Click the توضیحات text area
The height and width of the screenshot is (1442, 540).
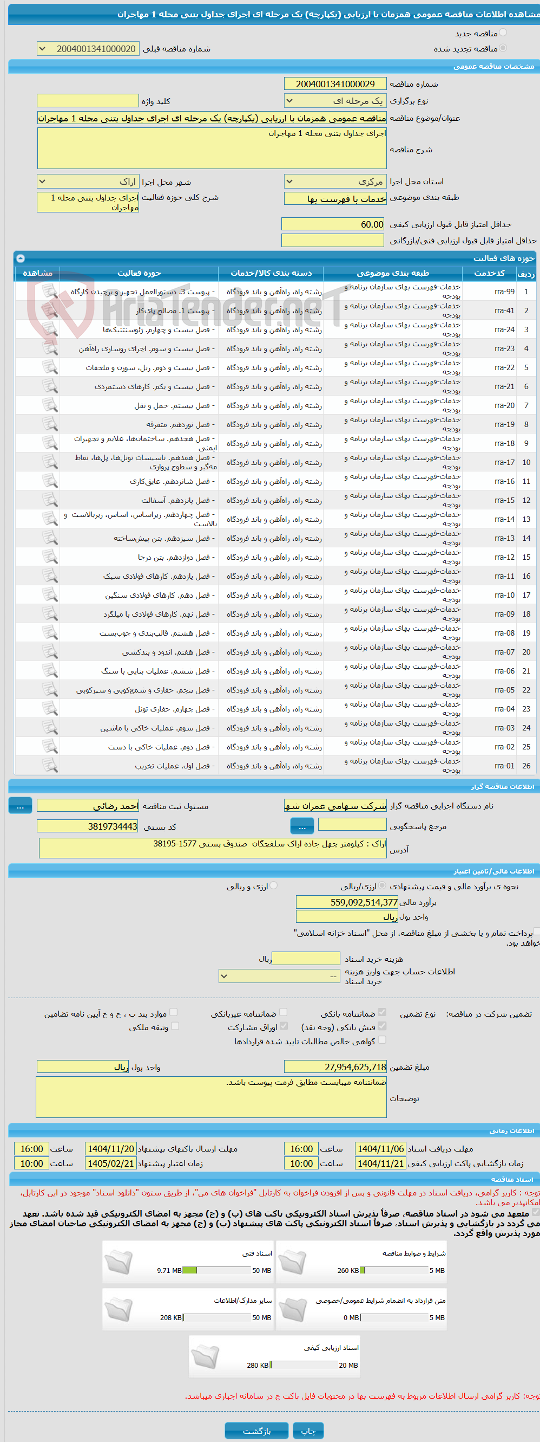coord(212,1097)
